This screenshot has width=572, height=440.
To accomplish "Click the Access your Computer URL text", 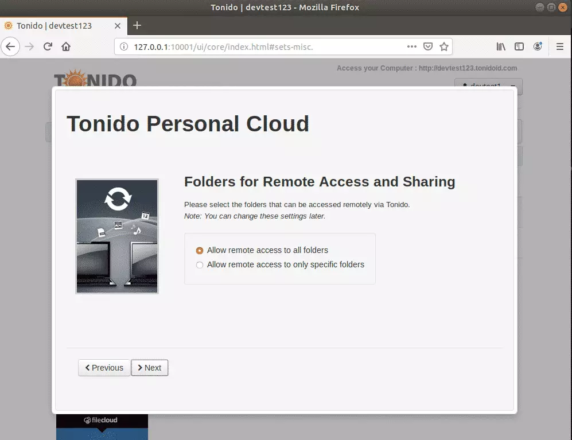I will (427, 68).
